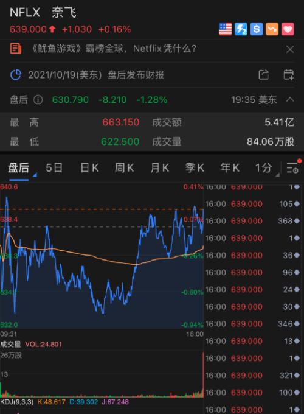Switch to the 季K chart tab

pos(195,167)
